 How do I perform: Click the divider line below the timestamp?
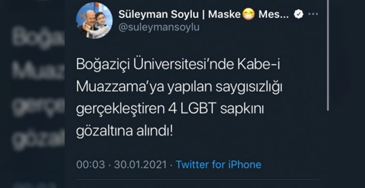pyautogui.click(x=198, y=179)
